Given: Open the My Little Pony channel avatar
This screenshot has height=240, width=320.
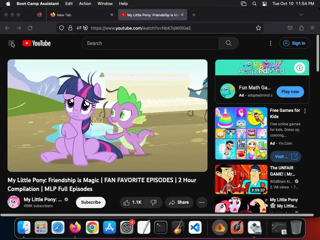Looking at the screenshot, I should click(x=14, y=202).
